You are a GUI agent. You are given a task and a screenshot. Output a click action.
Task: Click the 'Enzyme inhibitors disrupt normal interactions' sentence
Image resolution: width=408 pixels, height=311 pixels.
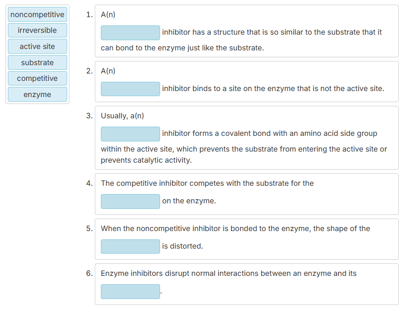pos(229,274)
